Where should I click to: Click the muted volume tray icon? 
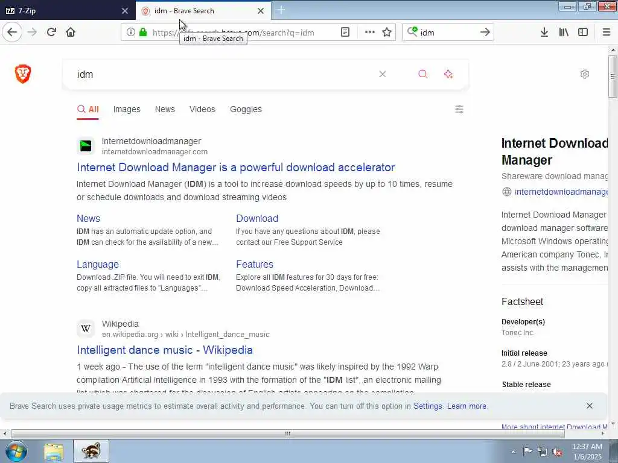coord(557,452)
